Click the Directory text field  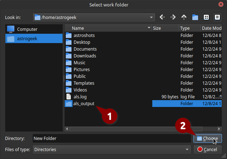point(112,138)
